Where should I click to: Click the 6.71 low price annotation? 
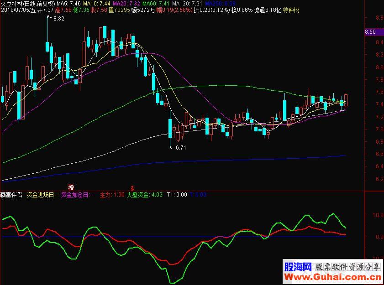coord(181,147)
